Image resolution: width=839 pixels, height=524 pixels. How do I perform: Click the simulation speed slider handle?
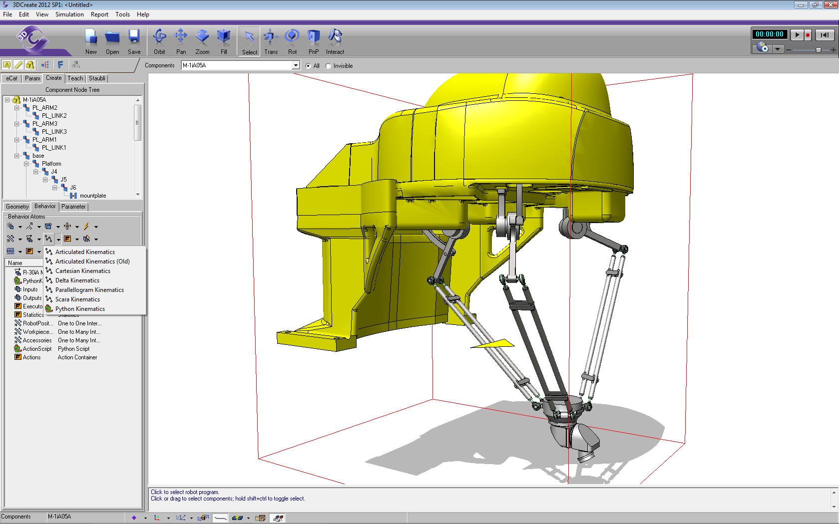coord(818,50)
